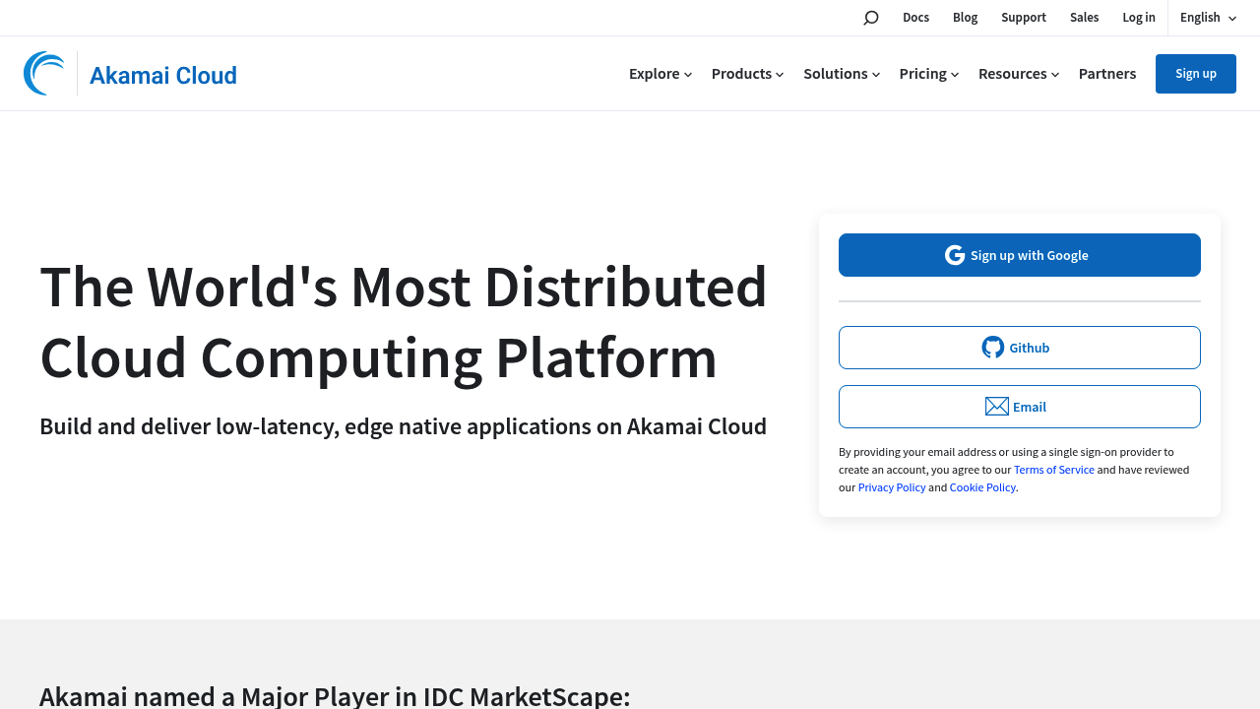Open the Products dropdown menu
The width and height of the screenshot is (1260, 709).
click(x=746, y=73)
